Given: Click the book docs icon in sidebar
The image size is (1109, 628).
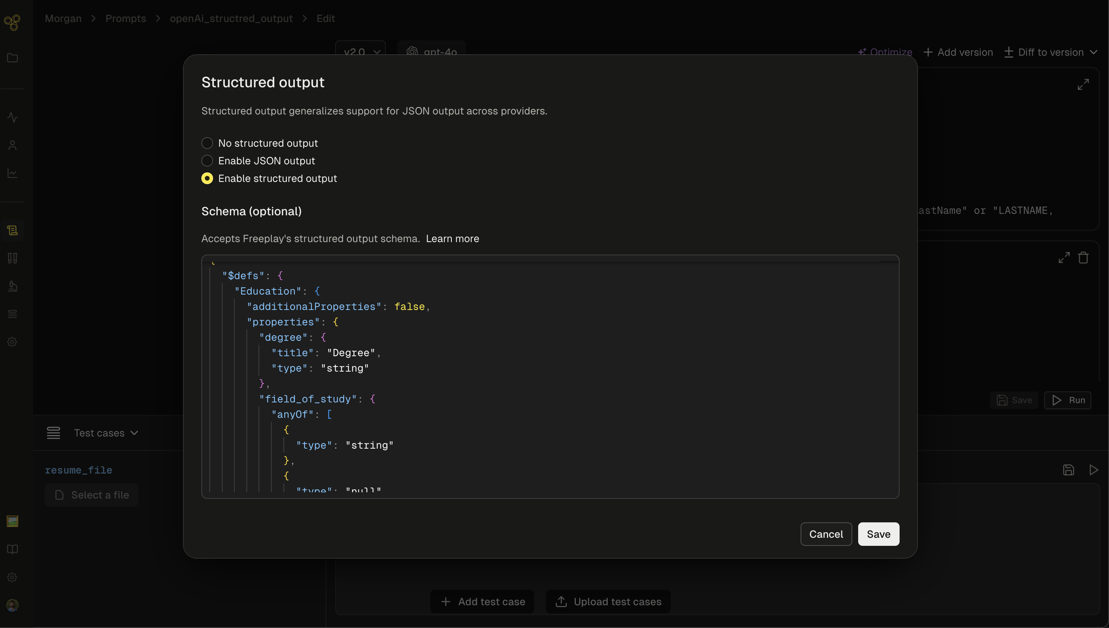Looking at the screenshot, I should [x=12, y=549].
